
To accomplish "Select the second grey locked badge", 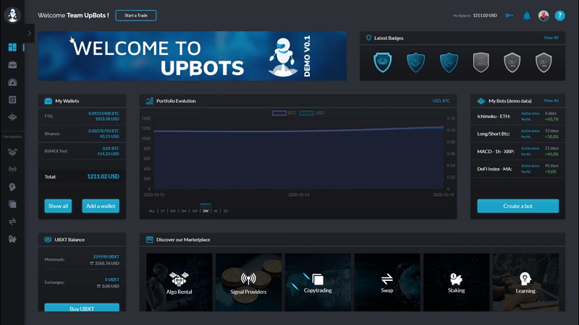I will [512, 62].
